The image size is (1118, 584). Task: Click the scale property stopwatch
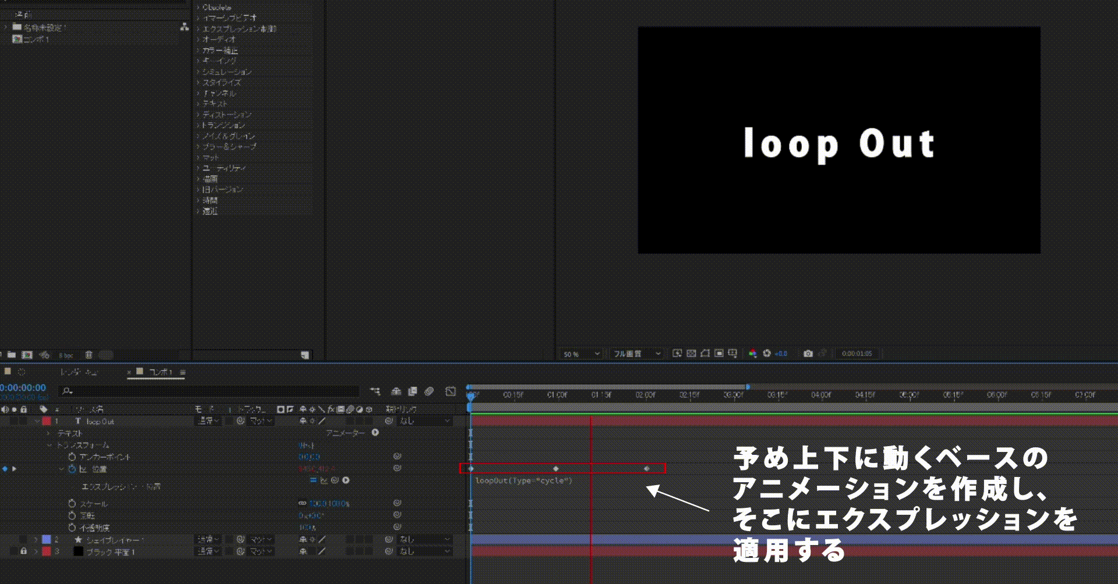(x=72, y=503)
